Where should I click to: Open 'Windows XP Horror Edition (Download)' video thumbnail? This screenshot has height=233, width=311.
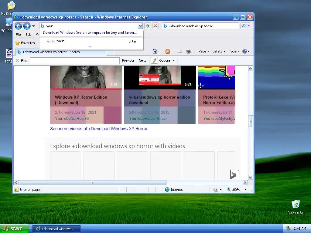[86, 77]
